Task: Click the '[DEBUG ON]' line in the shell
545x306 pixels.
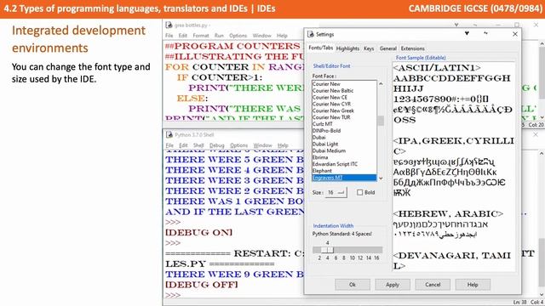Action: click(198, 232)
